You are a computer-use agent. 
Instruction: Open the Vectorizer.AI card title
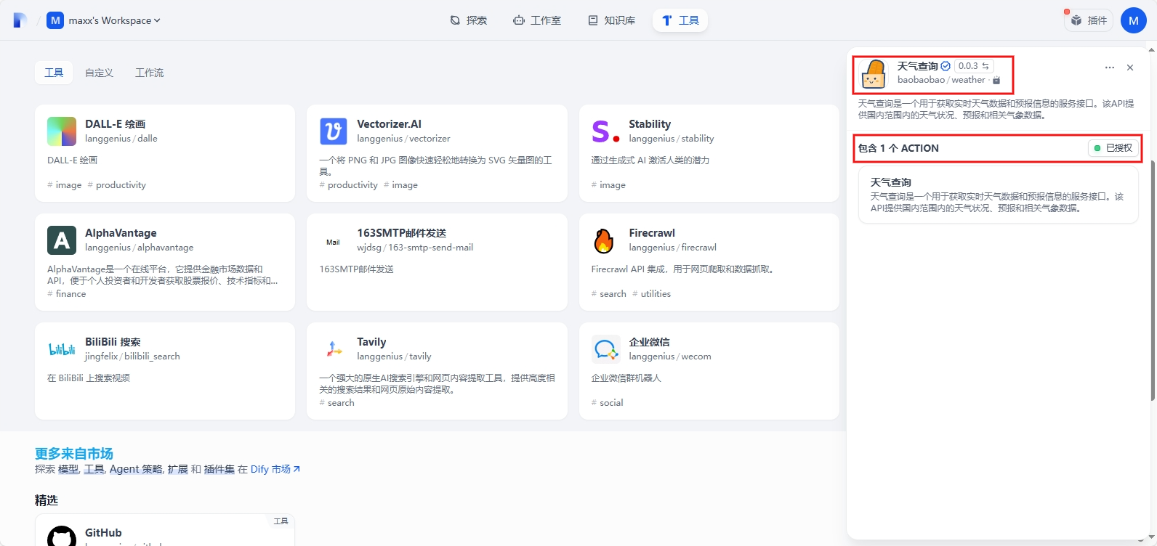click(x=389, y=124)
